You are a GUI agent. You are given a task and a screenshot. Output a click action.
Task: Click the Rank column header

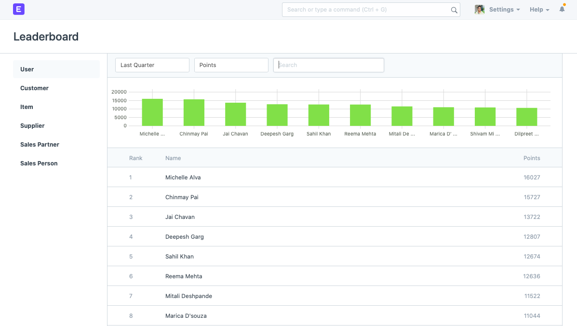click(136, 158)
